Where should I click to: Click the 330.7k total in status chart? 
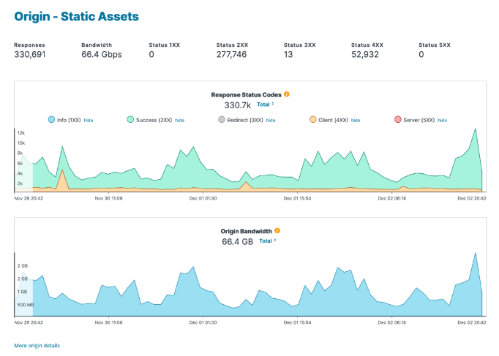tap(238, 105)
